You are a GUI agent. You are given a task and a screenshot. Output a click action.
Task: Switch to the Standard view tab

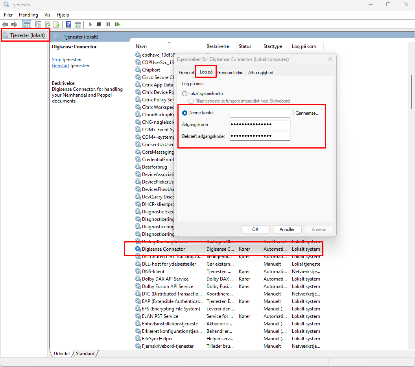85,354
